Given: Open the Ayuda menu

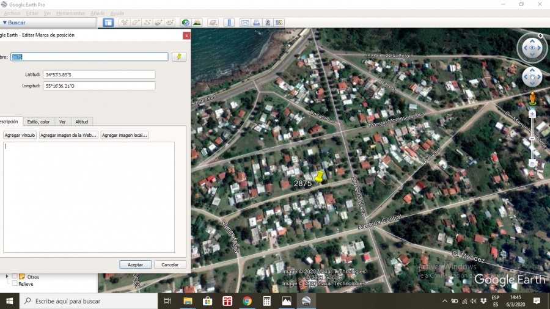Looking at the screenshot, I should 117,13.
